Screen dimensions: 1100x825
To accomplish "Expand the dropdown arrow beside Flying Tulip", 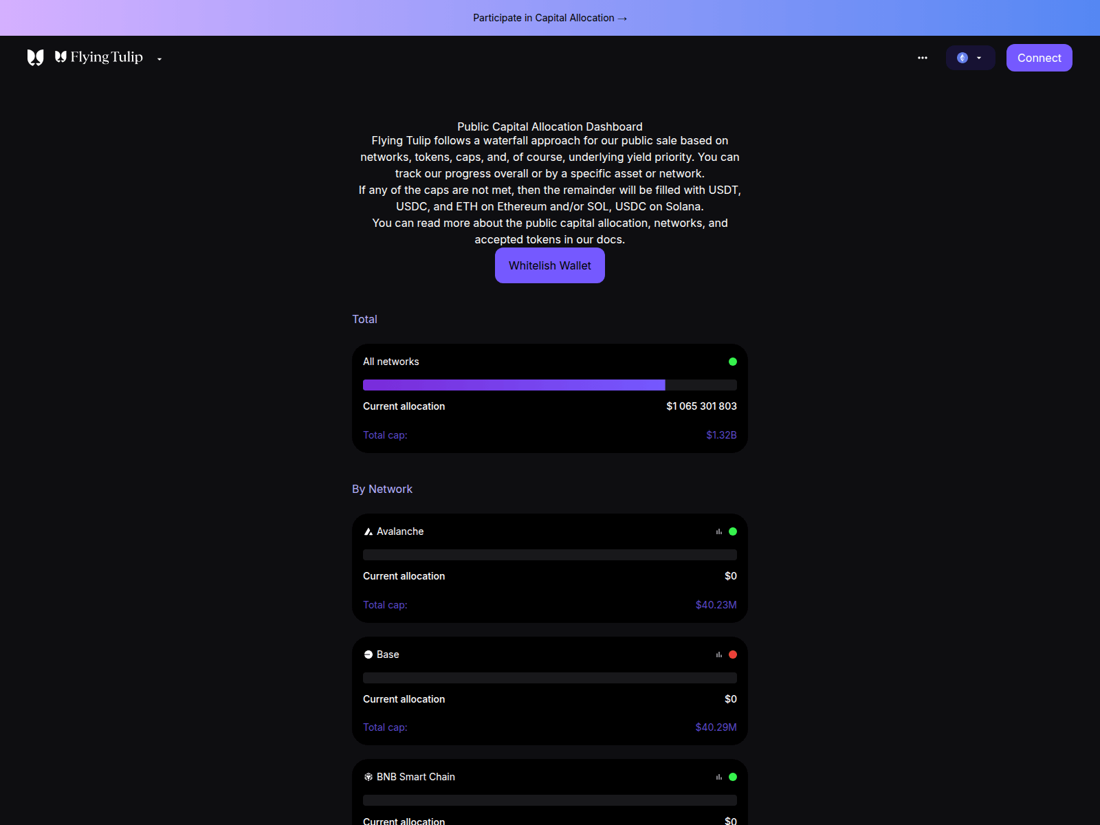I will [159, 59].
